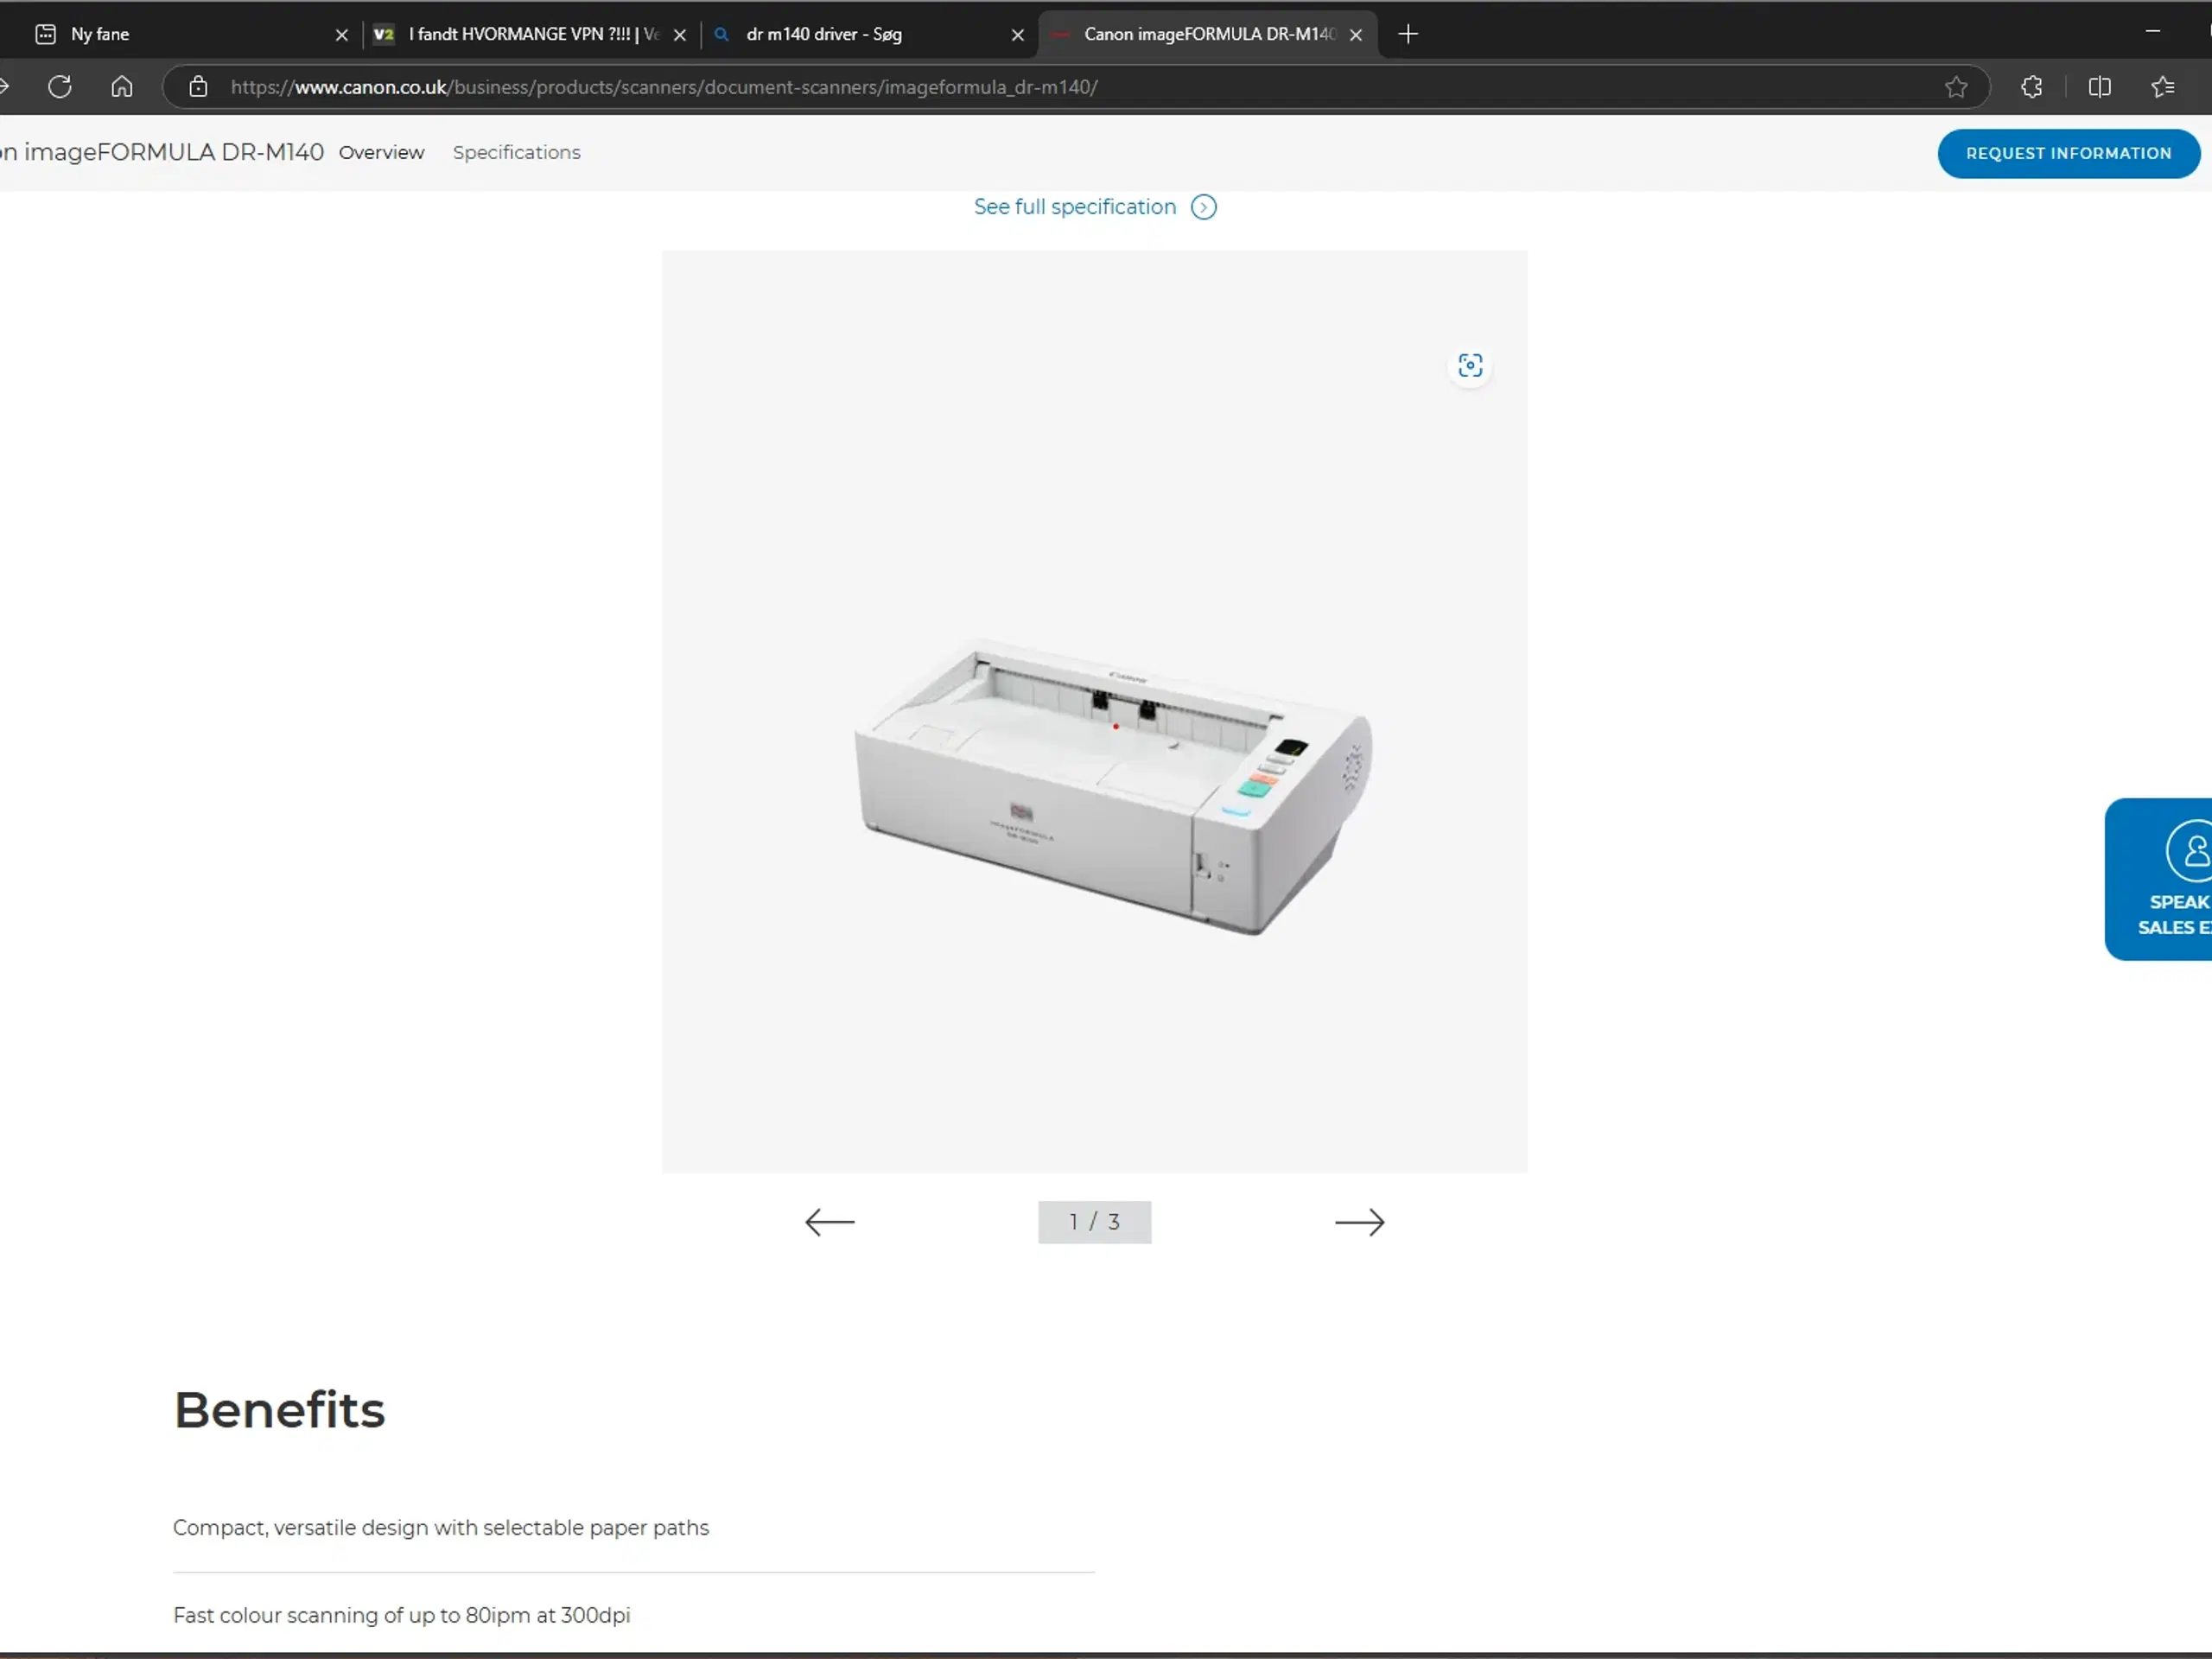Screen dimensions: 2212x1659
Task: Click the browser extensions icon
Action: [2032, 86]
